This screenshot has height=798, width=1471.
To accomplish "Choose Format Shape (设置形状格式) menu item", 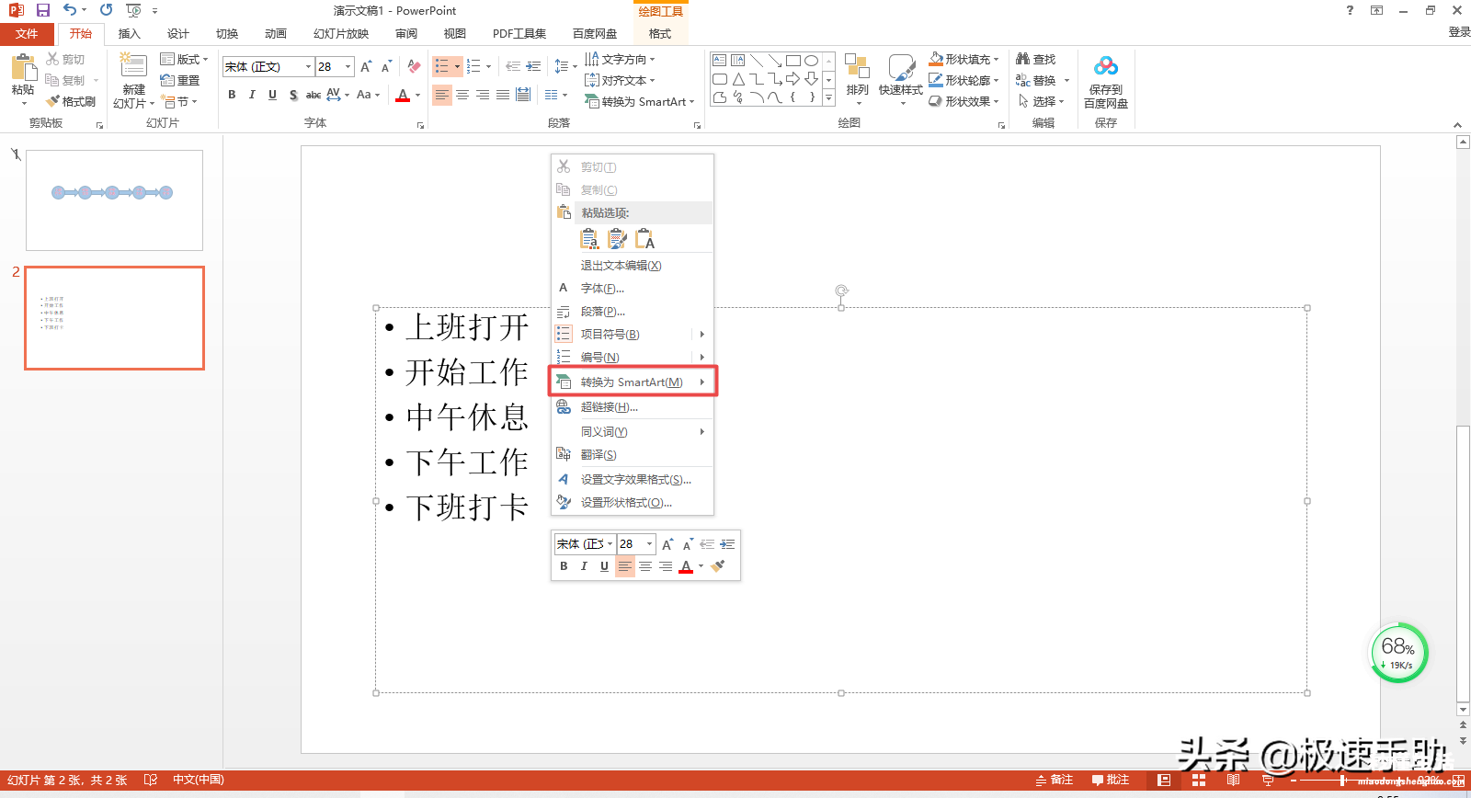I will pos(633,503).
